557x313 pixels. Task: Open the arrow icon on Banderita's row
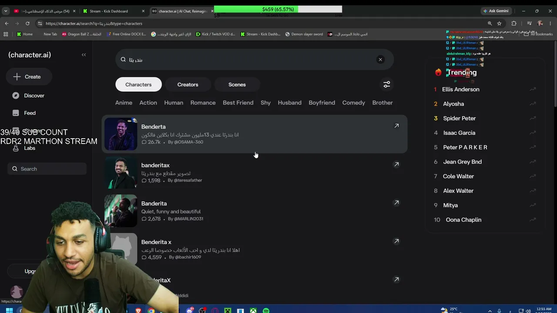(396, 203)
